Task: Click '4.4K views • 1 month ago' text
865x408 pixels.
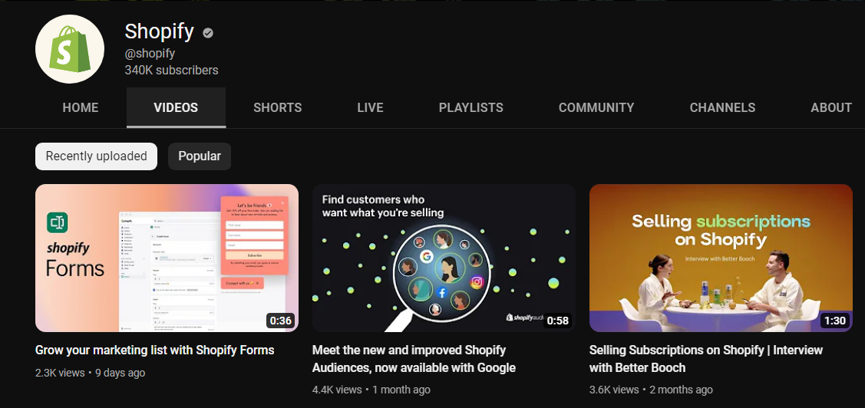Action: (x=371, y=390)
